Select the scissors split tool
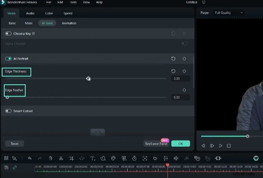The image size is (263, 178). click(x=61, y=158)
